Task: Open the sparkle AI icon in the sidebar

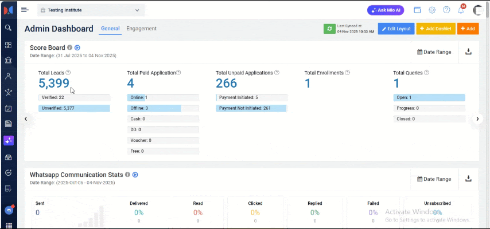Action: 8,140
